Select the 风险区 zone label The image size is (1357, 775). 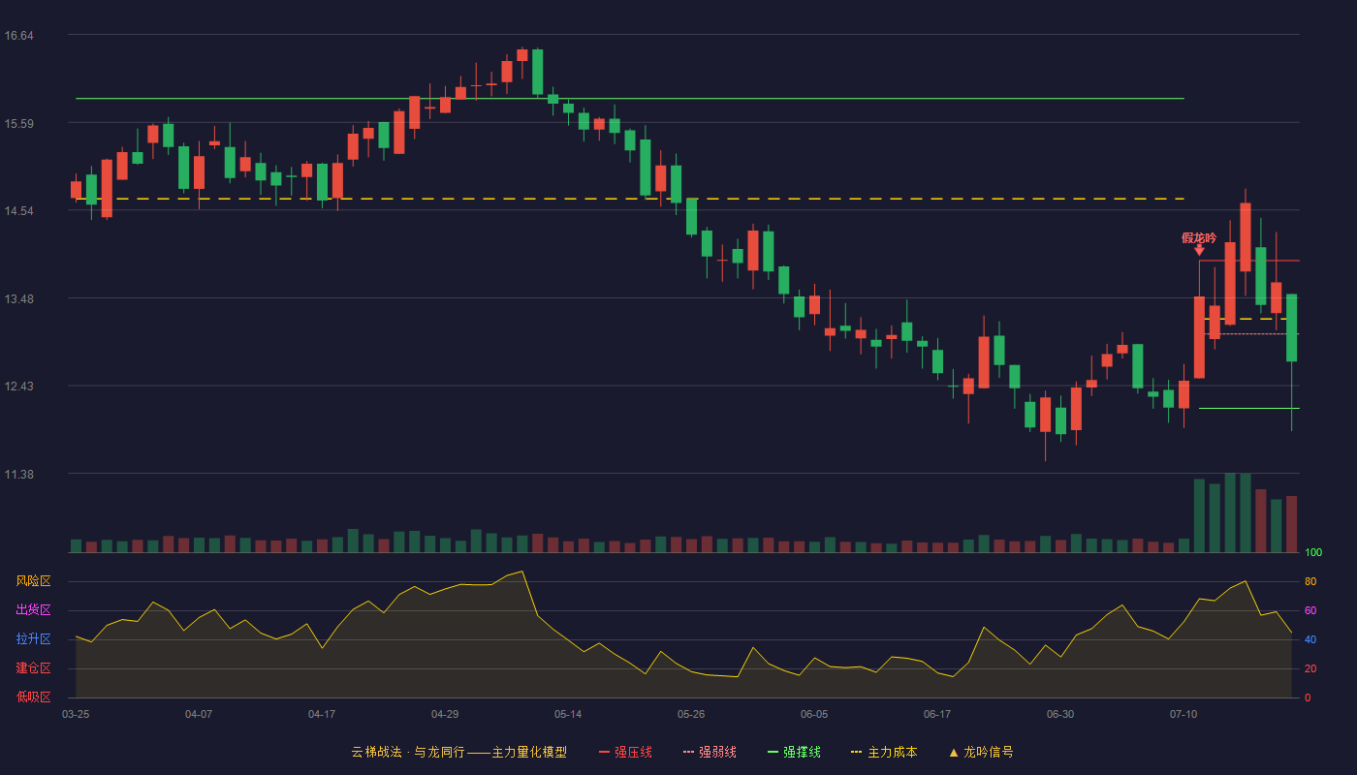(33, 581)
